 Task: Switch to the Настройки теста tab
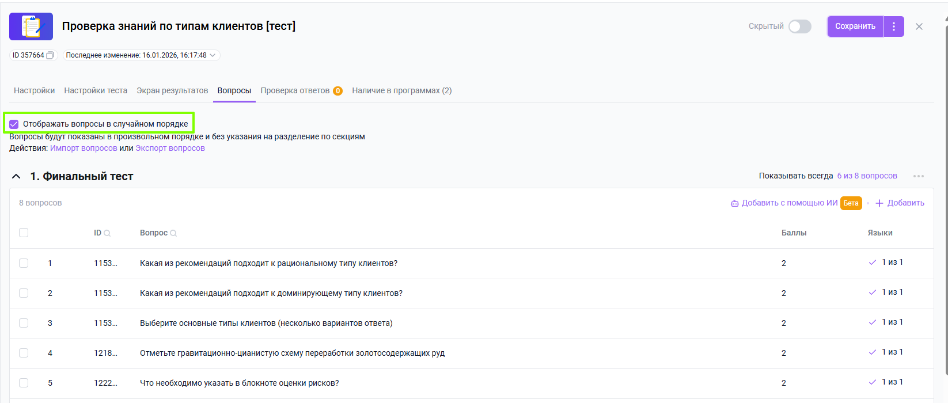pyautogui.click(x=96, y=90)
